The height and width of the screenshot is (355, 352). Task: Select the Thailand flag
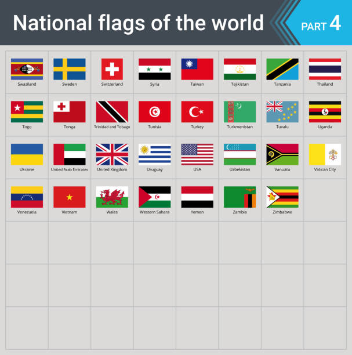point(325,69)
